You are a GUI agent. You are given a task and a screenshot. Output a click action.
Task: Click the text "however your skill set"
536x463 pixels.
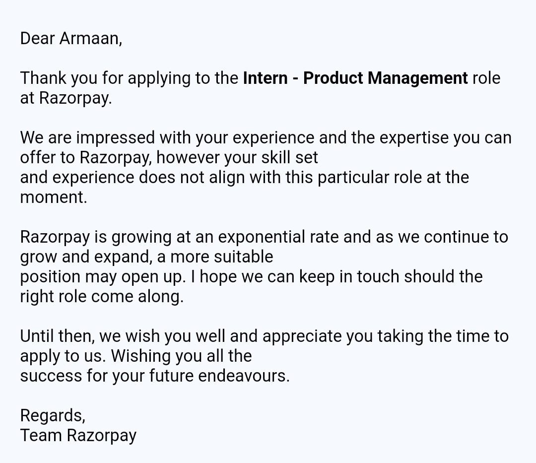coord(237,157)
